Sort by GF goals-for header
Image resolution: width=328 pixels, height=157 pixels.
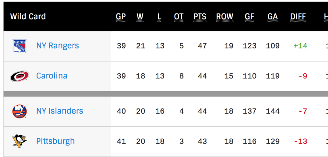point(250,17)
